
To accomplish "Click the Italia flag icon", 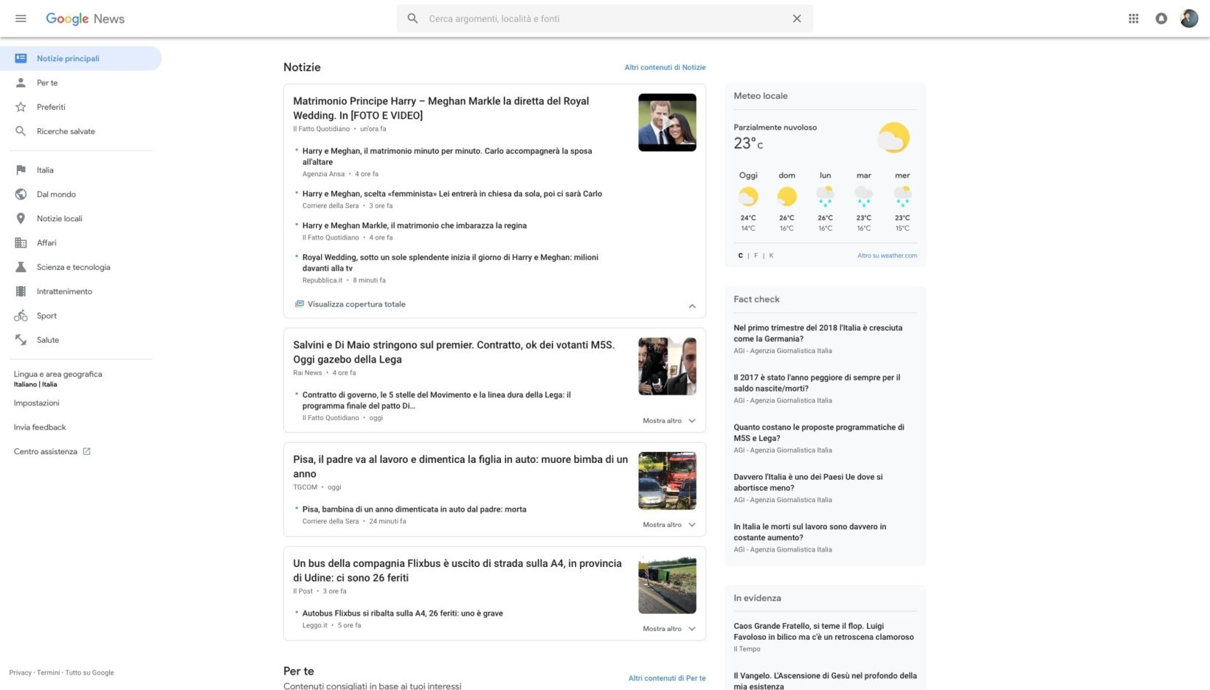I will click(21, 170).
